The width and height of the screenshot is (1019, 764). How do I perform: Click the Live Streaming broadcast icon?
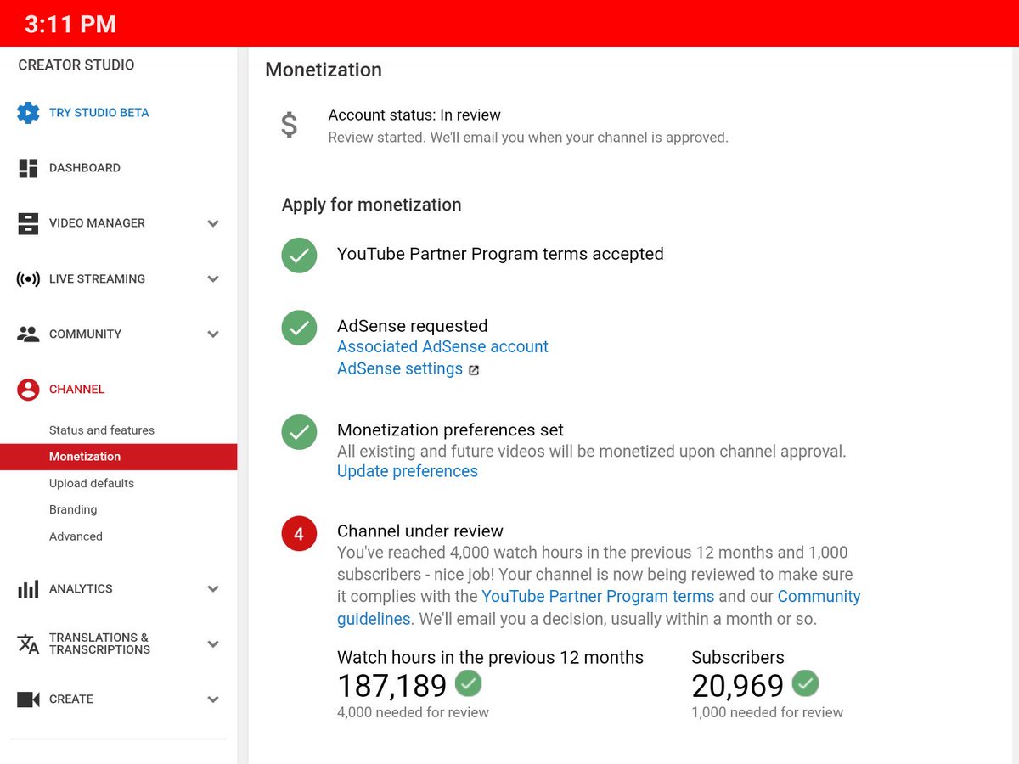pyautogui.click(x=28, y=279)
